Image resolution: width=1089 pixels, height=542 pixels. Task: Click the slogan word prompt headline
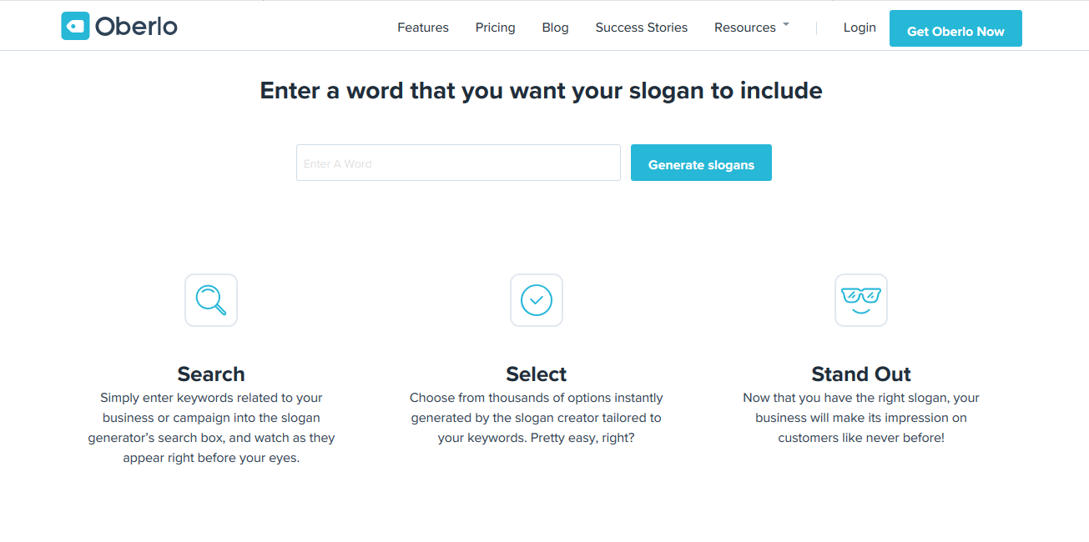[x=541, y=90]
